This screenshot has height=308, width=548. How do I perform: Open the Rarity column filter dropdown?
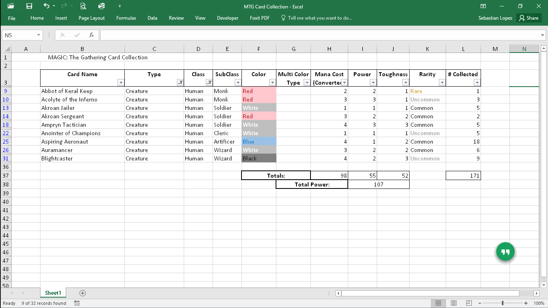pyautogui.click(x=442, y=83)
